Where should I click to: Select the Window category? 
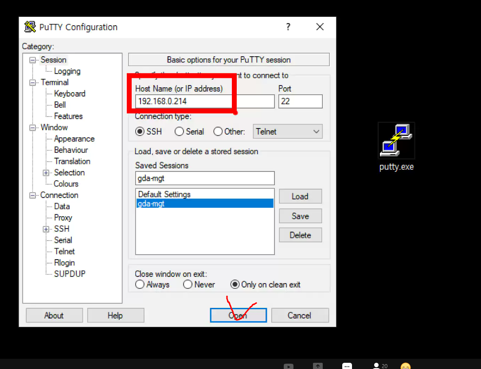click(x=54, y=128)
